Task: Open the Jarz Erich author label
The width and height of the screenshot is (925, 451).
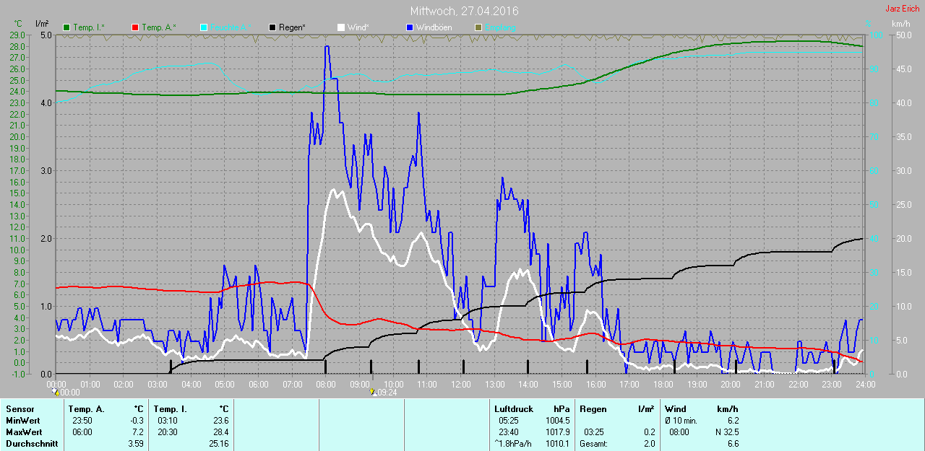Action: pyautogui.click(x=903, y=9)
